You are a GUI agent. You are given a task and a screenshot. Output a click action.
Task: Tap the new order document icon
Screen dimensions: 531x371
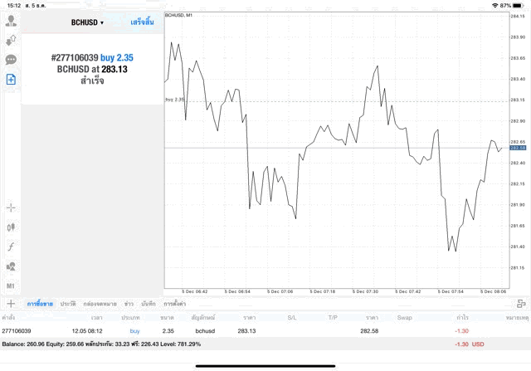tap(12, 80)
